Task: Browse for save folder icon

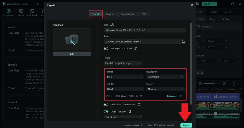Action: tap(183, 41)
